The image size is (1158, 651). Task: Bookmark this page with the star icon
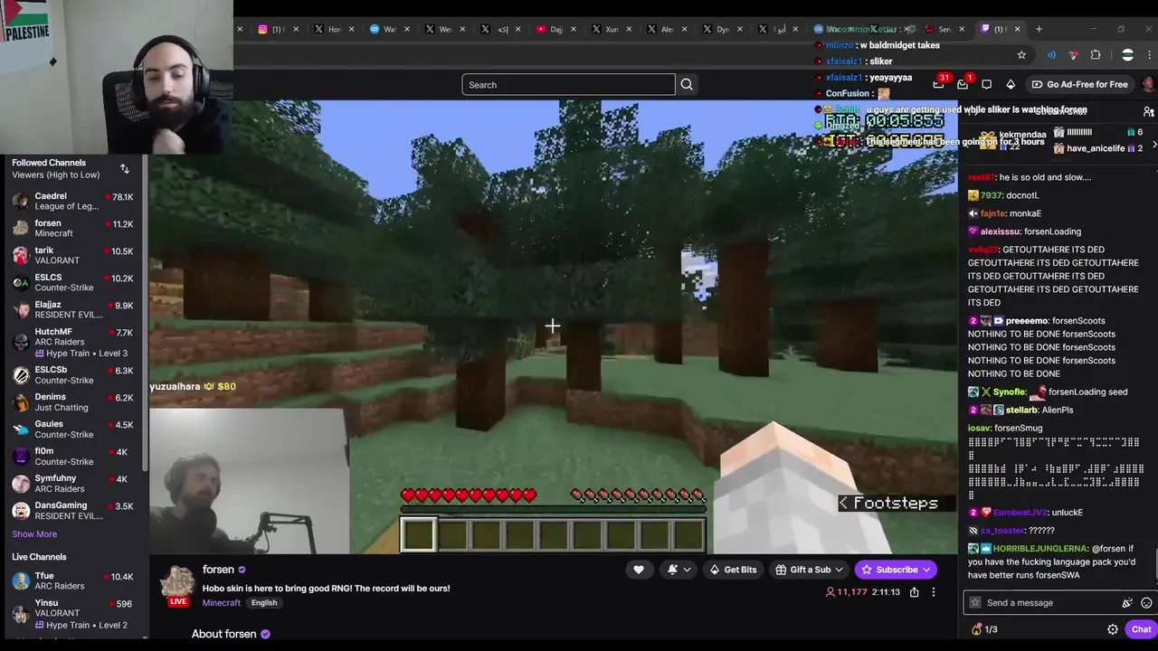(1021, 55)
